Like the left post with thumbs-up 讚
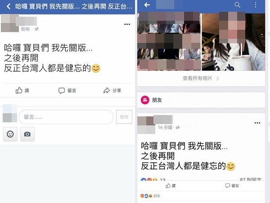 (x=22, y=91)
